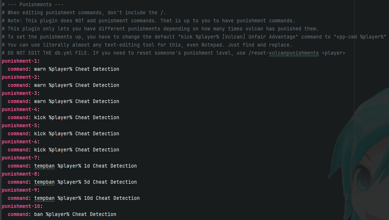This screenshot has width=389, height=220.
Task: Click '5d' duration in punishment-8 command
Action: 87,182
